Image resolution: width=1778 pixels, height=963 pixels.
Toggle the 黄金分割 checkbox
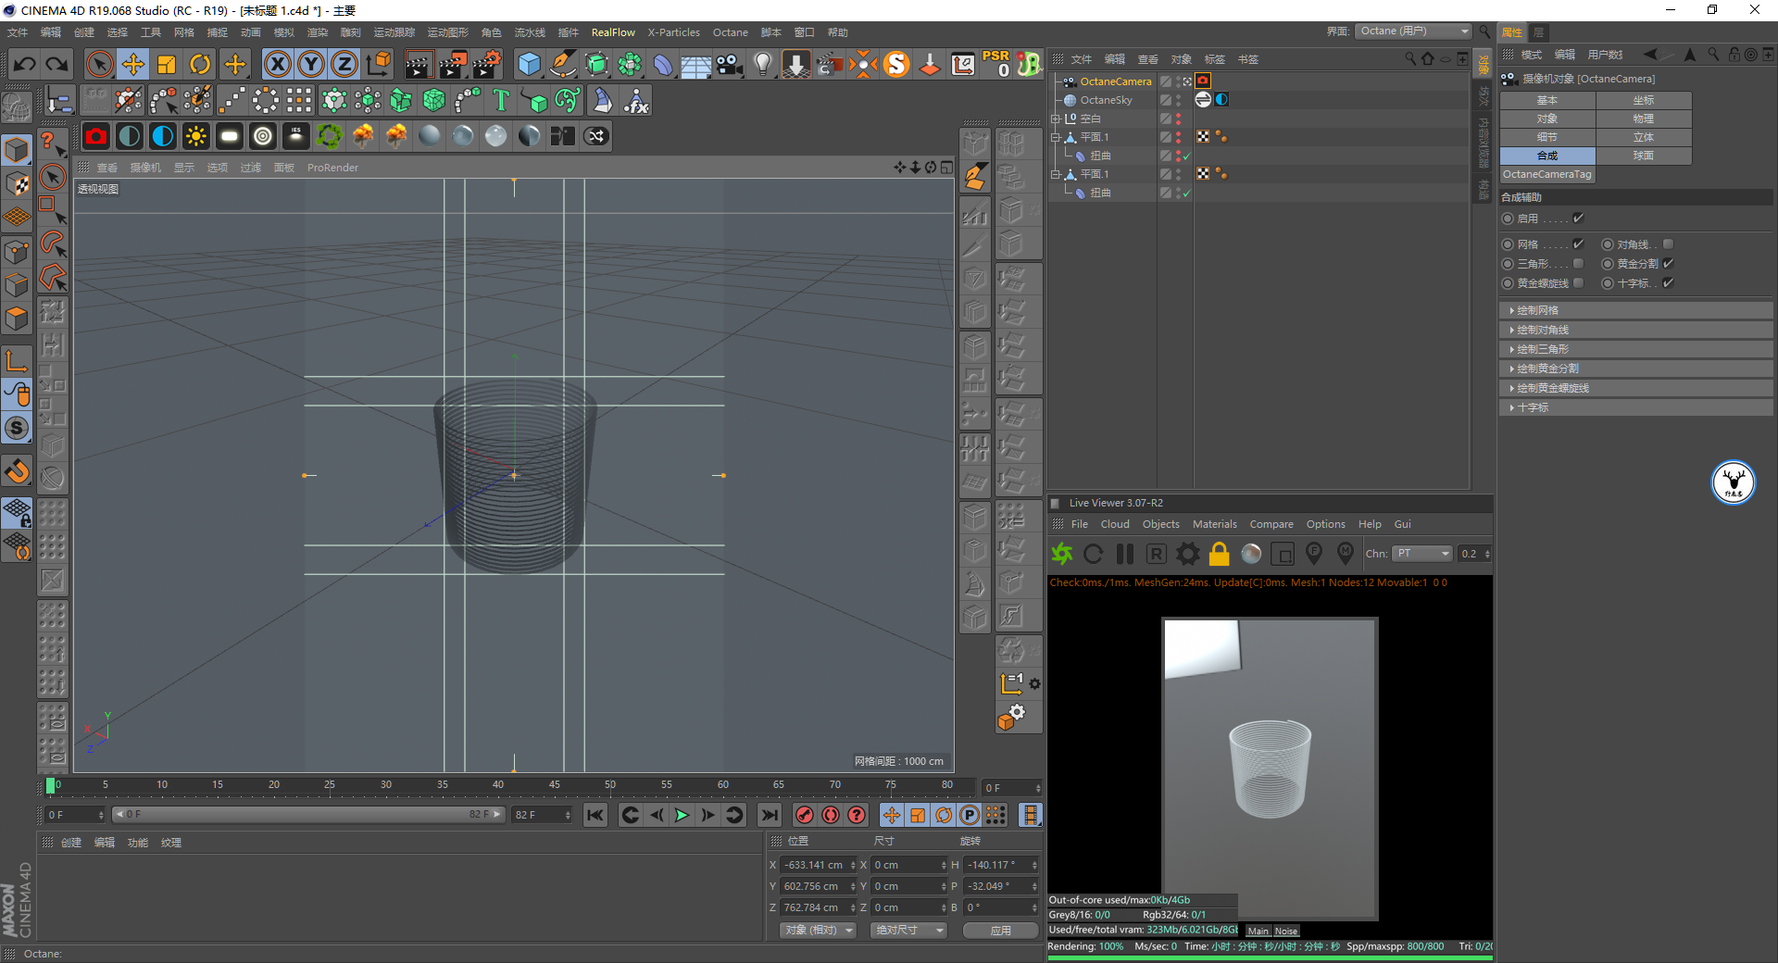click(1668, 264)
